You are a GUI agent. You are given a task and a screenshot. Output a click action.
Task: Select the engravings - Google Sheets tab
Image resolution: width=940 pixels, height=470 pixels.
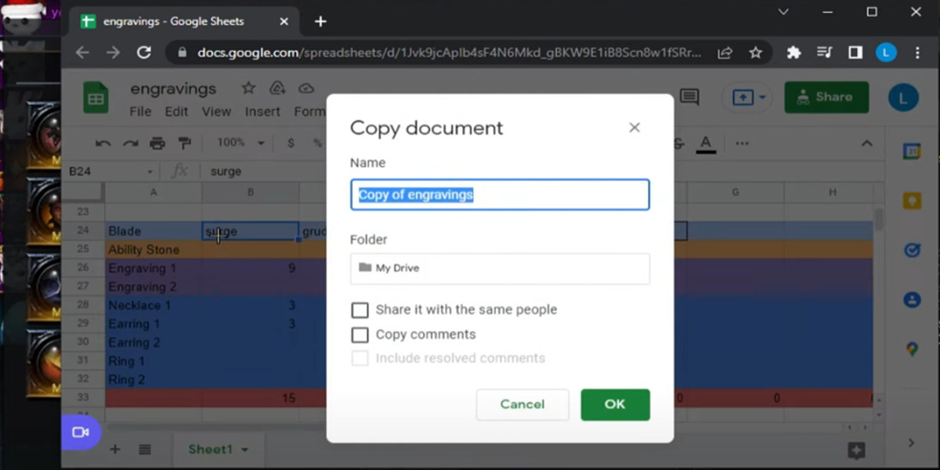pyautogui.click(x=185, y=21)
